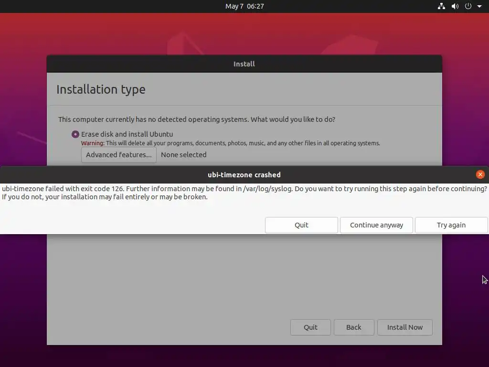Click the Install window title bar
The height and width of the screenshot is (367, 489).
click(x=244, y=64)
